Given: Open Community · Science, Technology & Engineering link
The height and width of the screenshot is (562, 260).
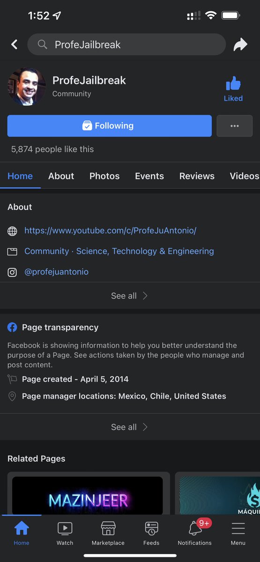Looking at the screenshot, I should (x=119, y=251).
